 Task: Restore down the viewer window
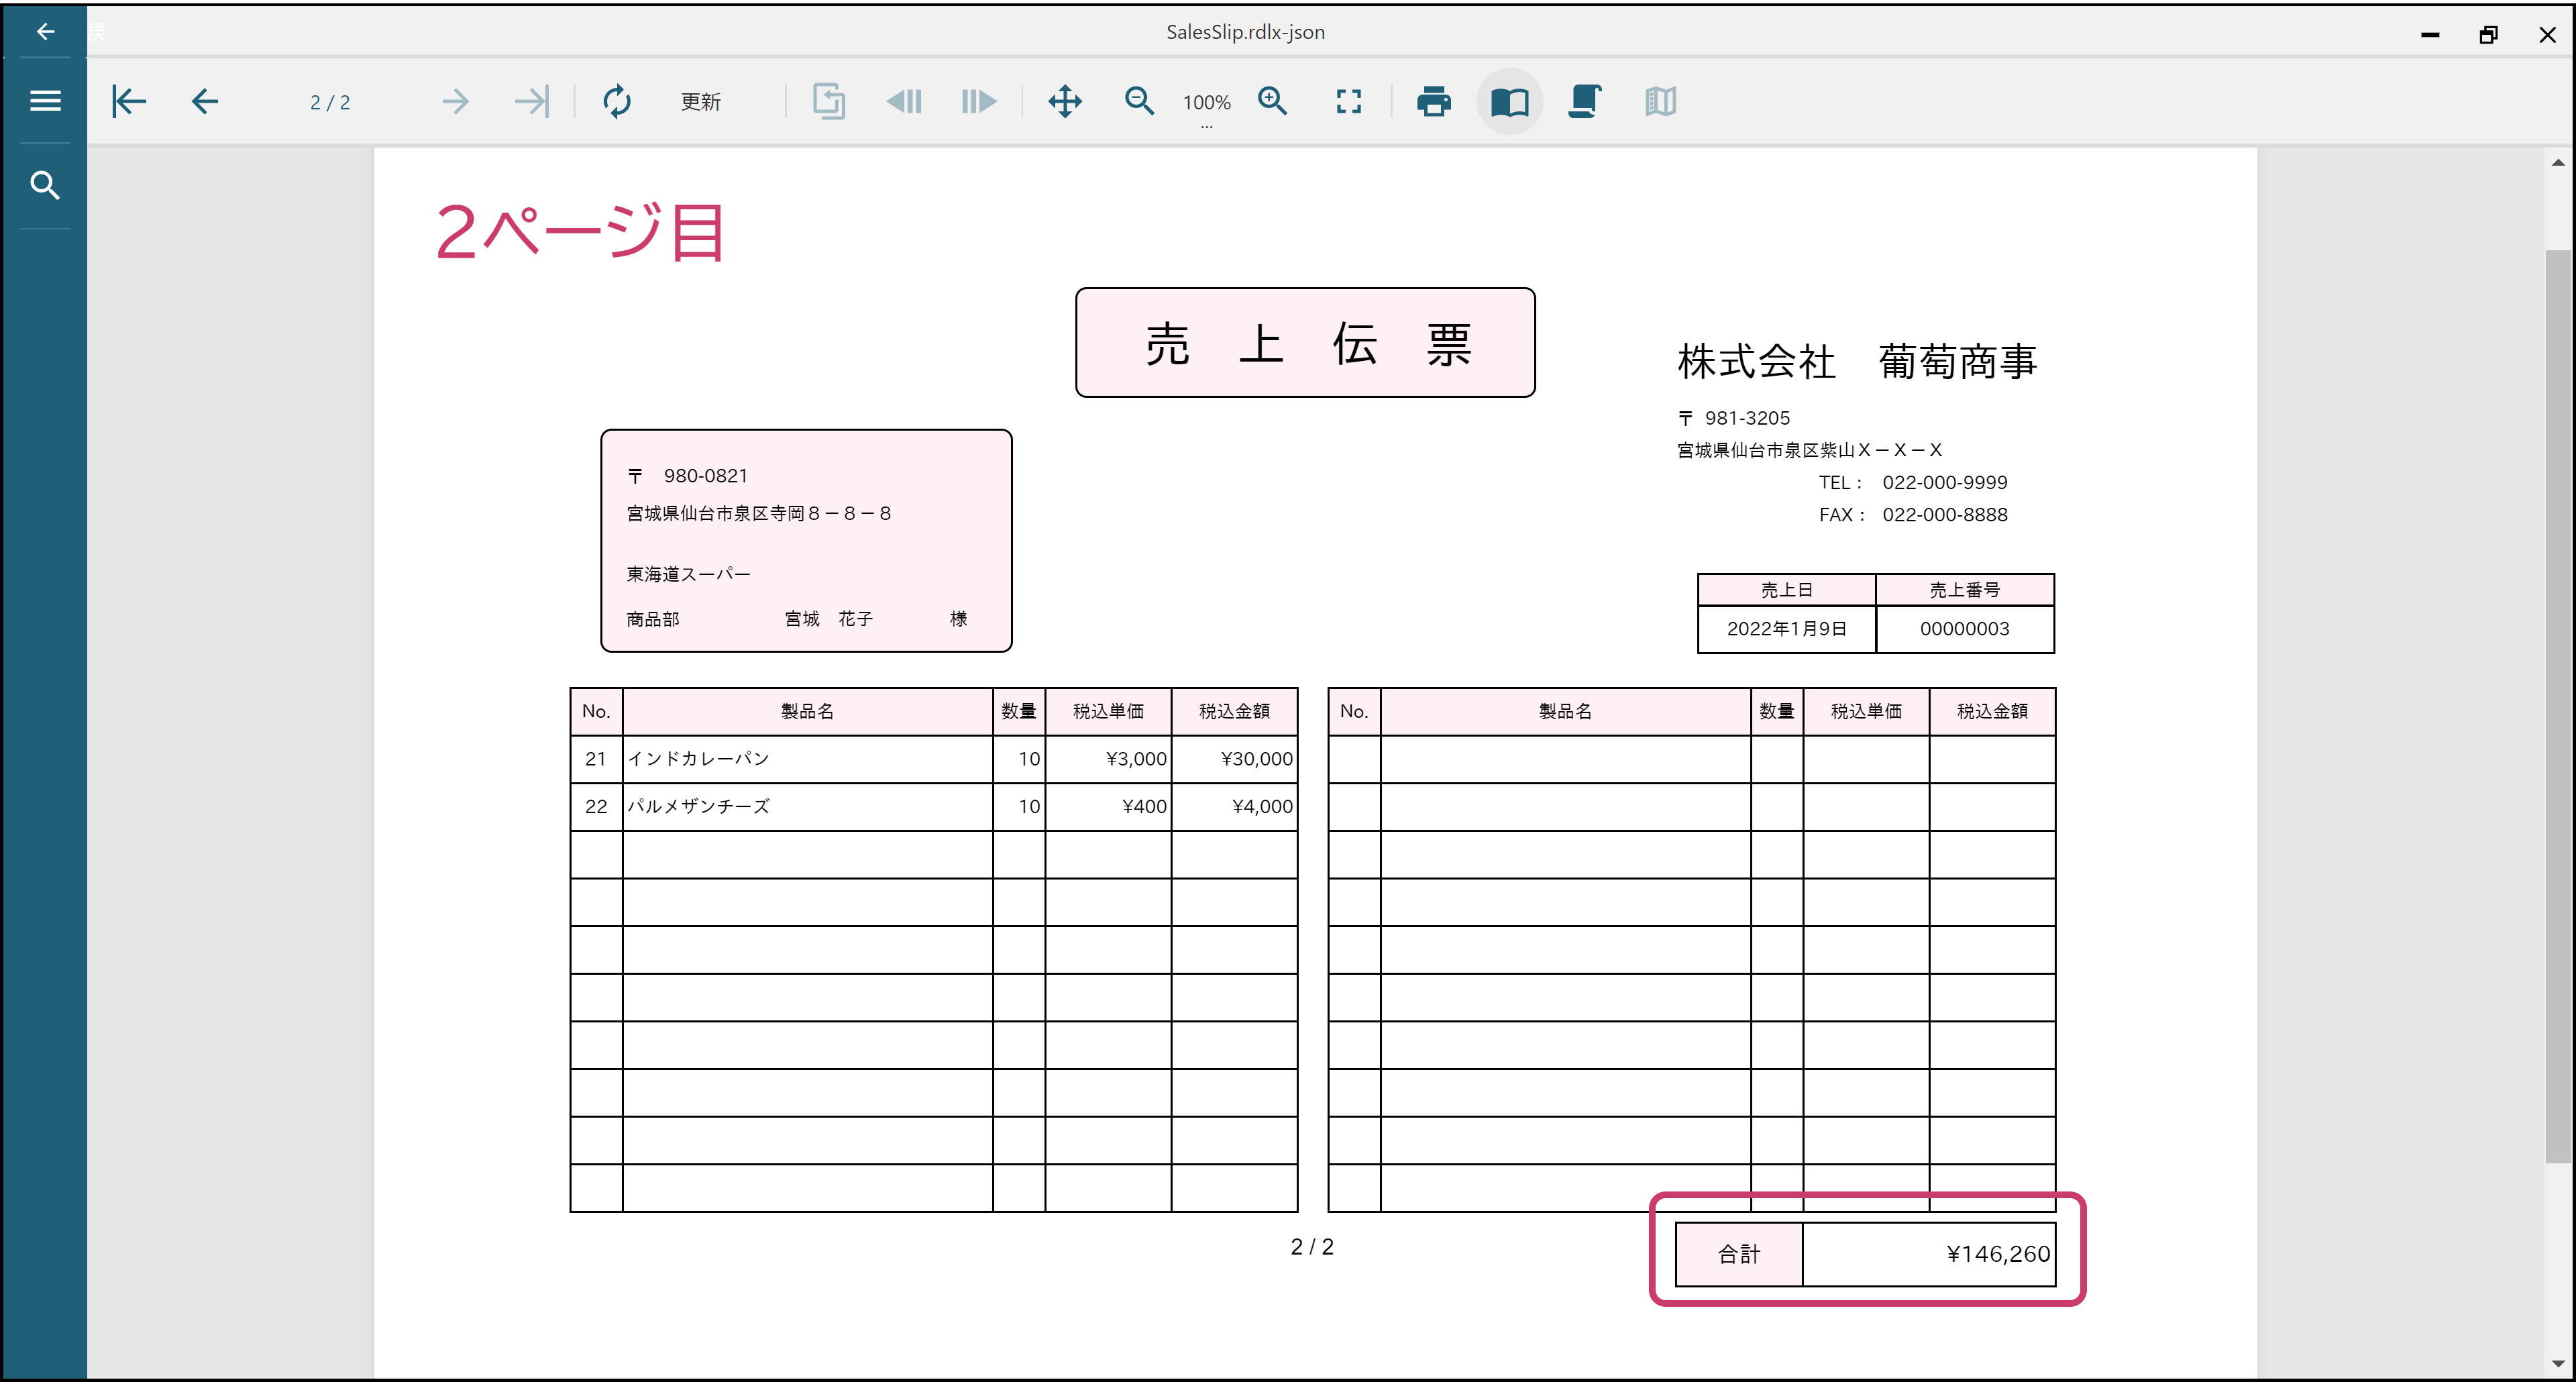[2489, 34]
